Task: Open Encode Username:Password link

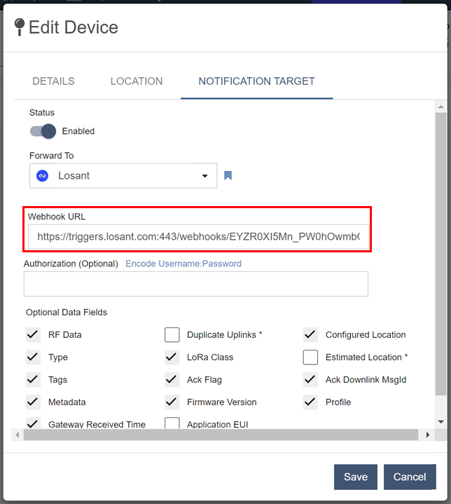Action: point(183,264)
